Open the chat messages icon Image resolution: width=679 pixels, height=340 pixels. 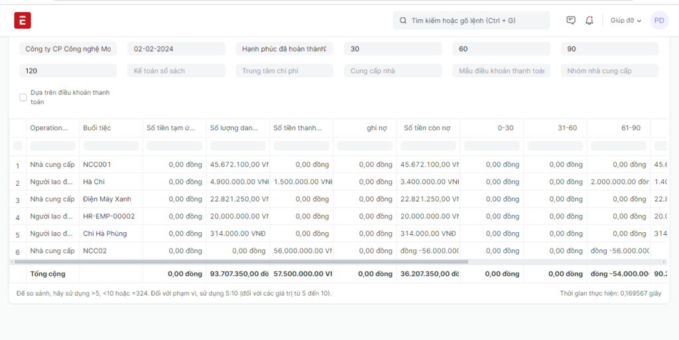coord(571,21)
